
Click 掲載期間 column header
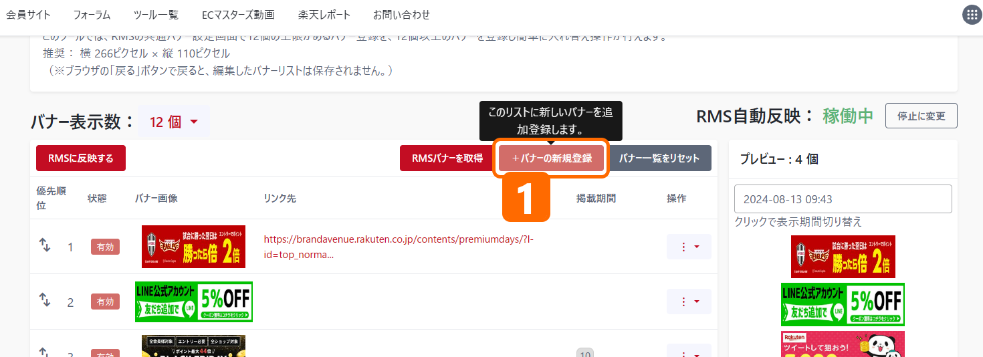pyautogui.click(x=596, y=199)
